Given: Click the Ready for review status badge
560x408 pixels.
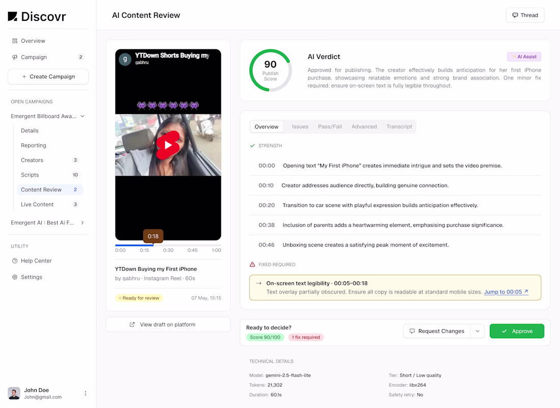Looking at the screenshot, I should pyautogui.click(x=139, y=298).
